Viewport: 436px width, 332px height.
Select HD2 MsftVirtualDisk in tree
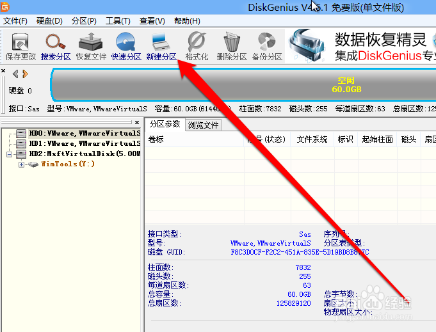click(85, 154)
